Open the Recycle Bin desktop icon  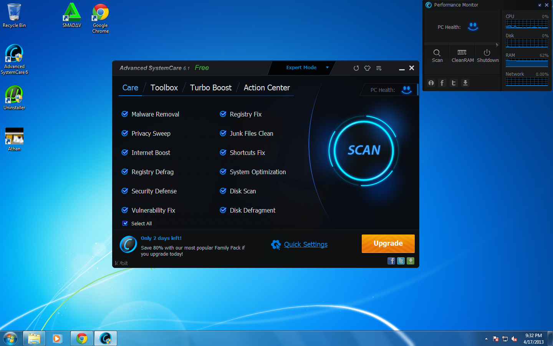click(x=14, y=15)
